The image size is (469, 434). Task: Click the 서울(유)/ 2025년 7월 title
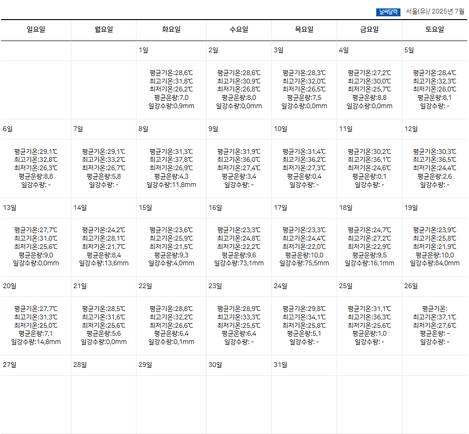[435, 12]
